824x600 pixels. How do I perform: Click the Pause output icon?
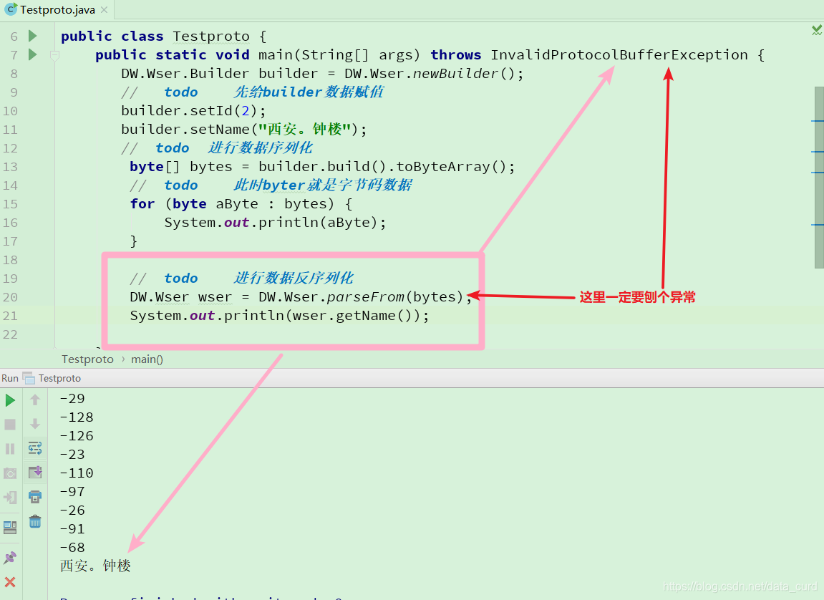pyautogui.click(x=10, y=449)
